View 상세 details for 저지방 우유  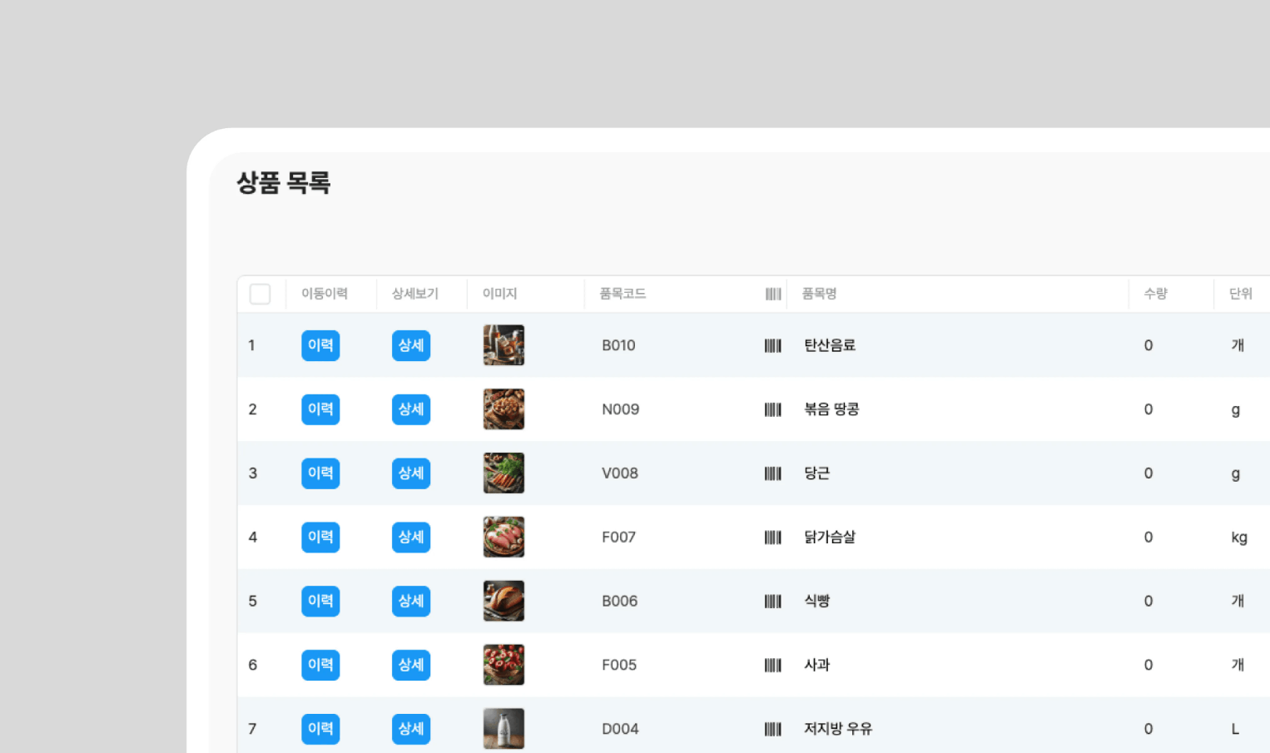(x=411, y=729)
